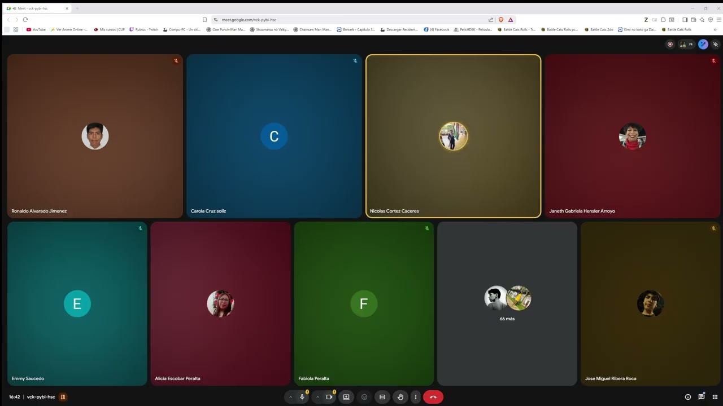The height and width of the screenshot is (406, 723).
Task: Open the chat messages icon
Action: pyautogui.click(x=702, y=397)
